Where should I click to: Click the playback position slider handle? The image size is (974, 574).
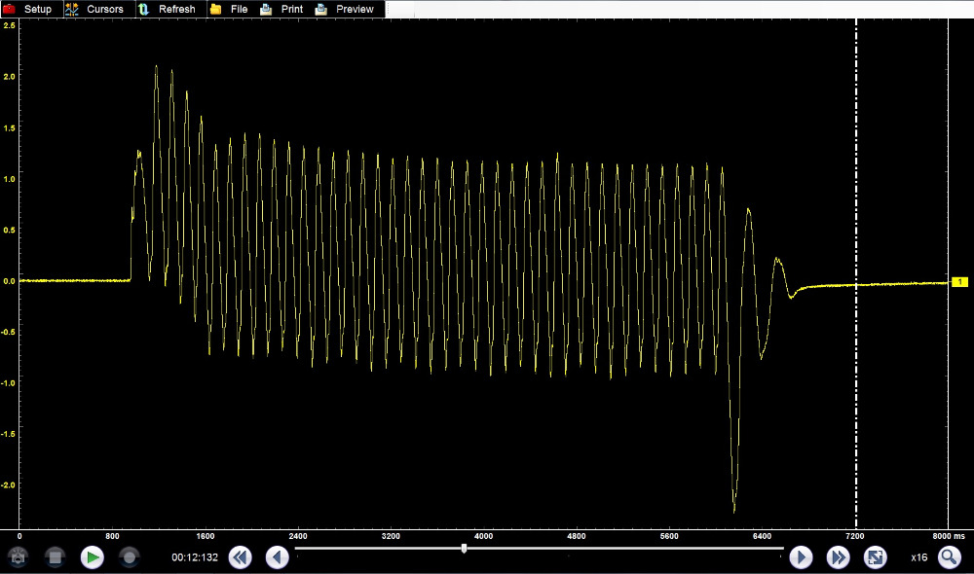coord(464,549)
